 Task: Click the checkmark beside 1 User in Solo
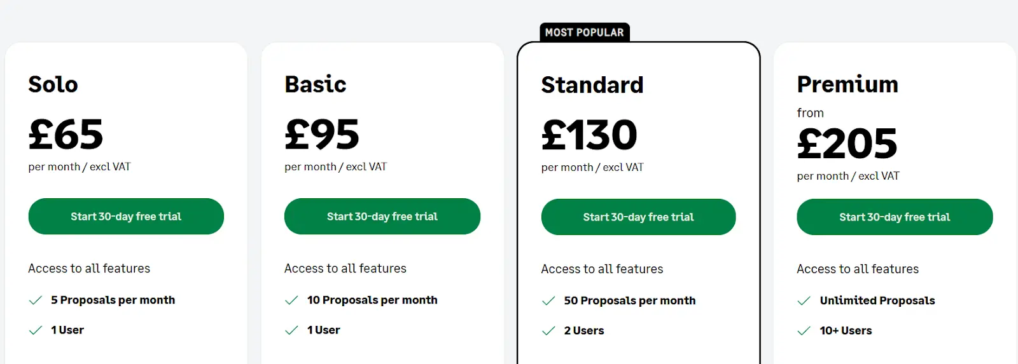pyautogui.click(x=36, y=330)
